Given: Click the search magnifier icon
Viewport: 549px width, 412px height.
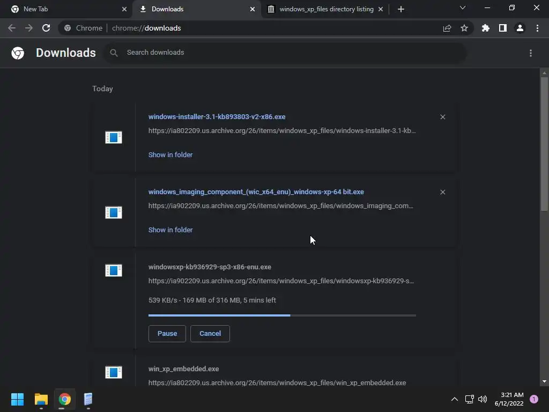Looking at the screenshot, I should 114,53.
